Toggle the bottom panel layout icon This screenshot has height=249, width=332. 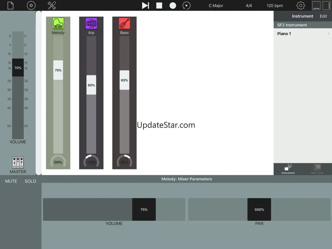point(316,6)
